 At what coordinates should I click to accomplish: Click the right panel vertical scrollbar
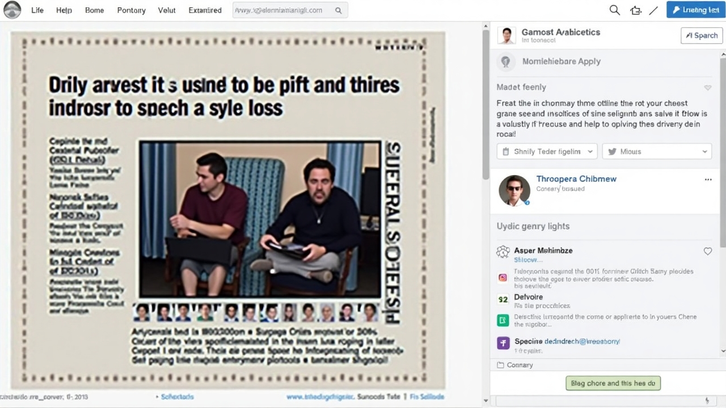click(722, 187)
